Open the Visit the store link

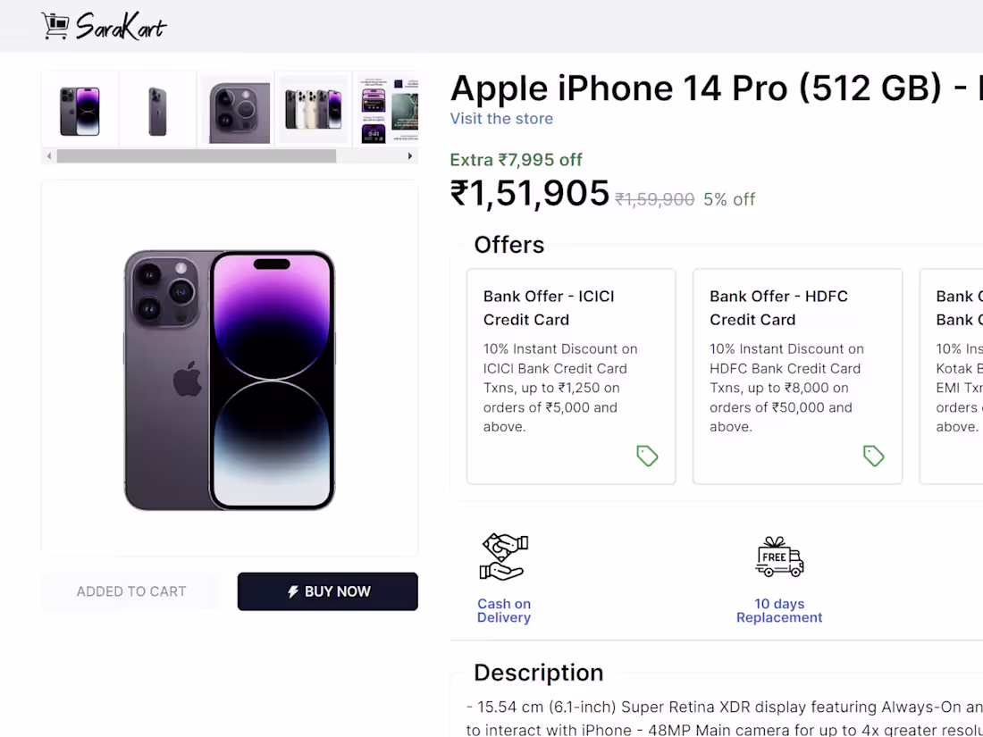coord(501,119)
